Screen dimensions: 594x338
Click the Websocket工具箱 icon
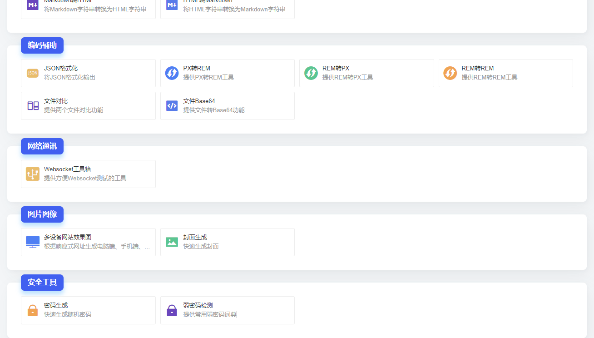33,174
